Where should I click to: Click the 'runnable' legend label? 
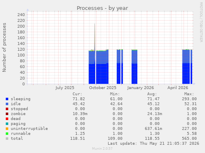[x=21, y=134]
